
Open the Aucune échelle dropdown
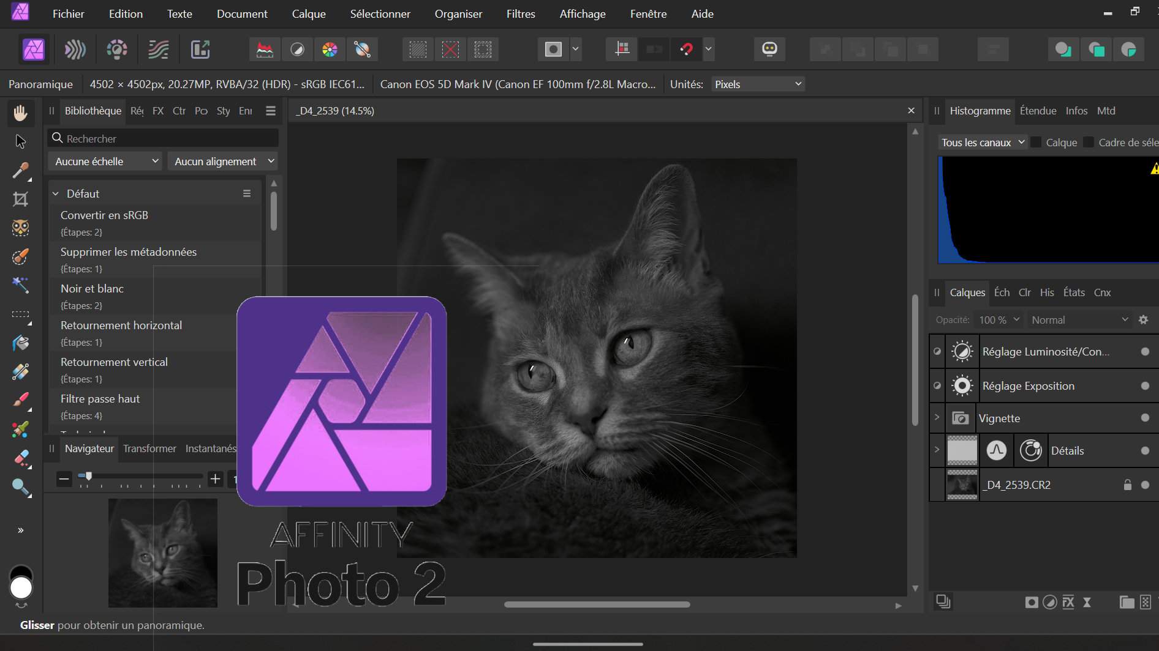(105, 162)
